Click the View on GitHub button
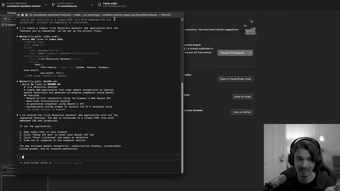Viewport: 340px width, 191px height. point(242,112)
